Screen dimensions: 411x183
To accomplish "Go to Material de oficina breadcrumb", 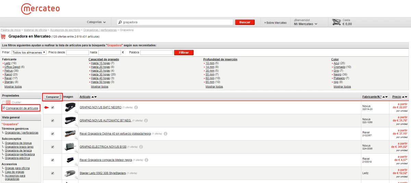I will point(35,30).
